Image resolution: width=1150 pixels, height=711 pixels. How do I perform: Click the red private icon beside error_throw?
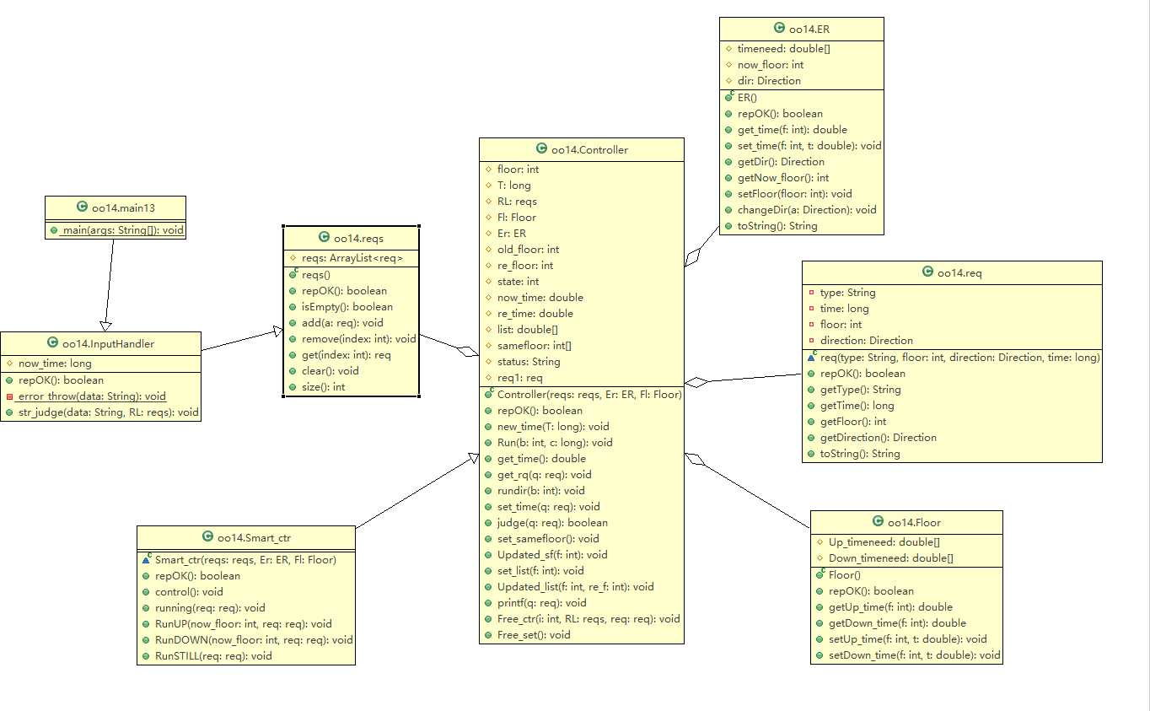(9, 396)
